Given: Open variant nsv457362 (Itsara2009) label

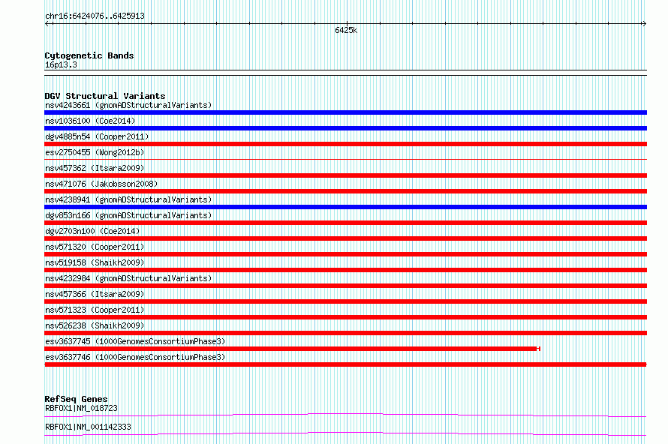Looking at the screenshot, I should (x=95, y=168).
